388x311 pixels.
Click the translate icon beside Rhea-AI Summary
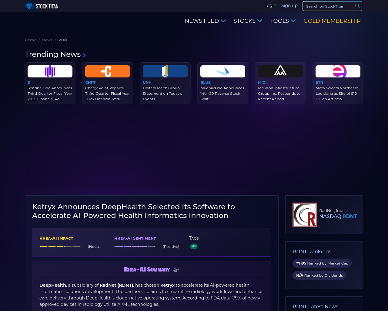[176, 270]
